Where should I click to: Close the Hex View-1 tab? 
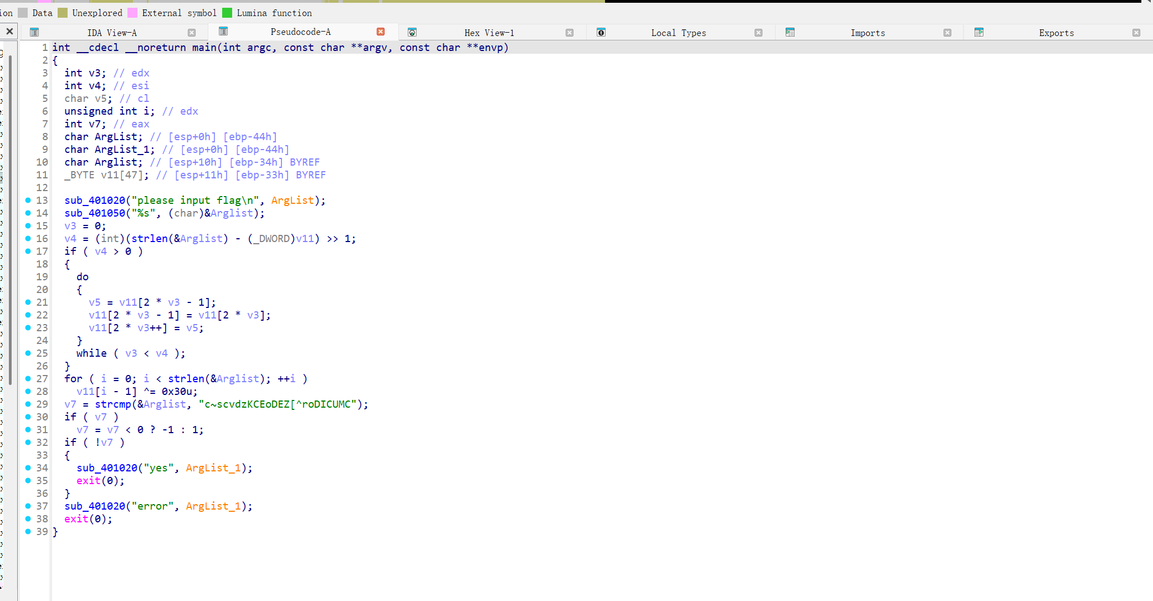(570, 33)
